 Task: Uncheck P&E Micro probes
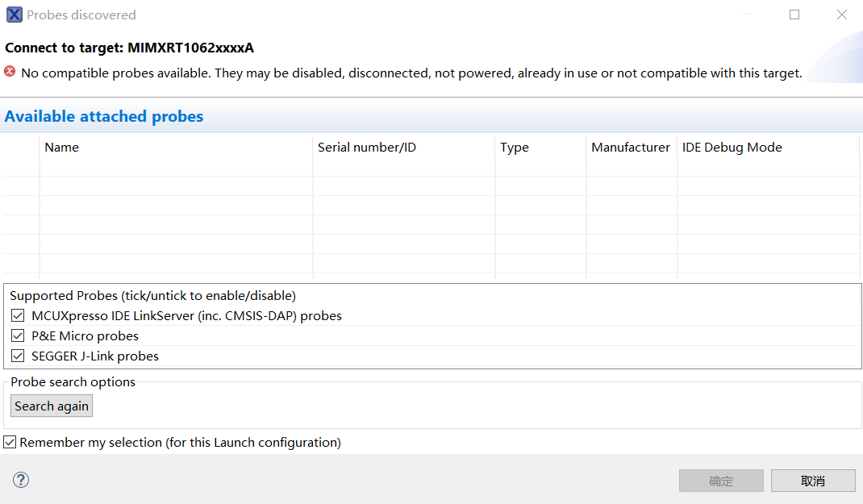18,335
